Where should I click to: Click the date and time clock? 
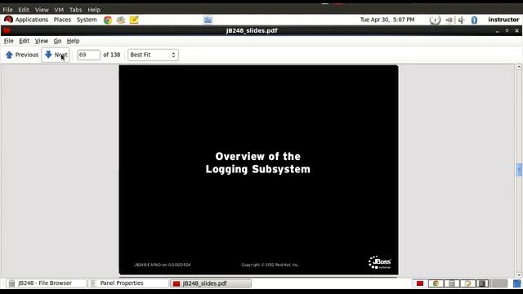click(387, 20)
